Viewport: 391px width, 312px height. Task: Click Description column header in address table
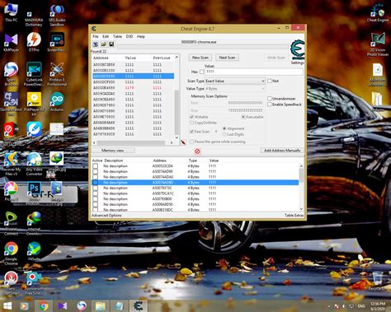pyautogui.click(x=114, y=161)
